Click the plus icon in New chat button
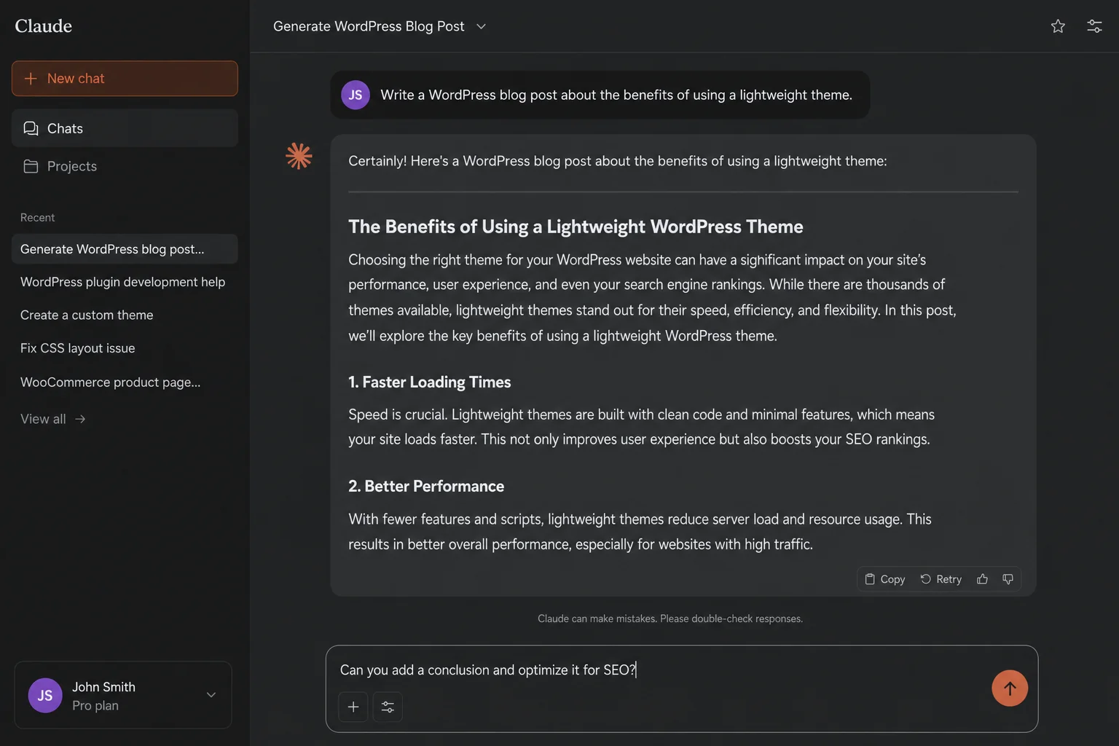The image size is (1119, 746). [x=31, y=78]
